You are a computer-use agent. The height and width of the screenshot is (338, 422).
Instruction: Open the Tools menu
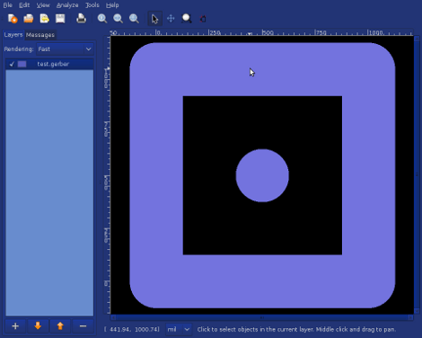[x=92, y=5]
